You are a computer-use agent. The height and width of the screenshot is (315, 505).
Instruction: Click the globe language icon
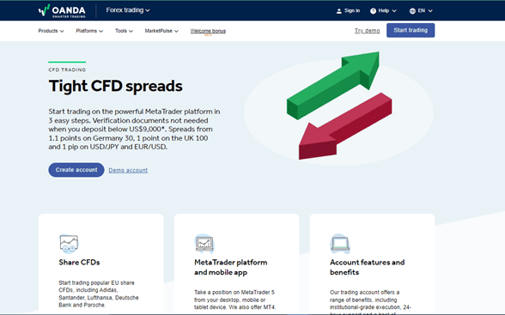(412, 11)
